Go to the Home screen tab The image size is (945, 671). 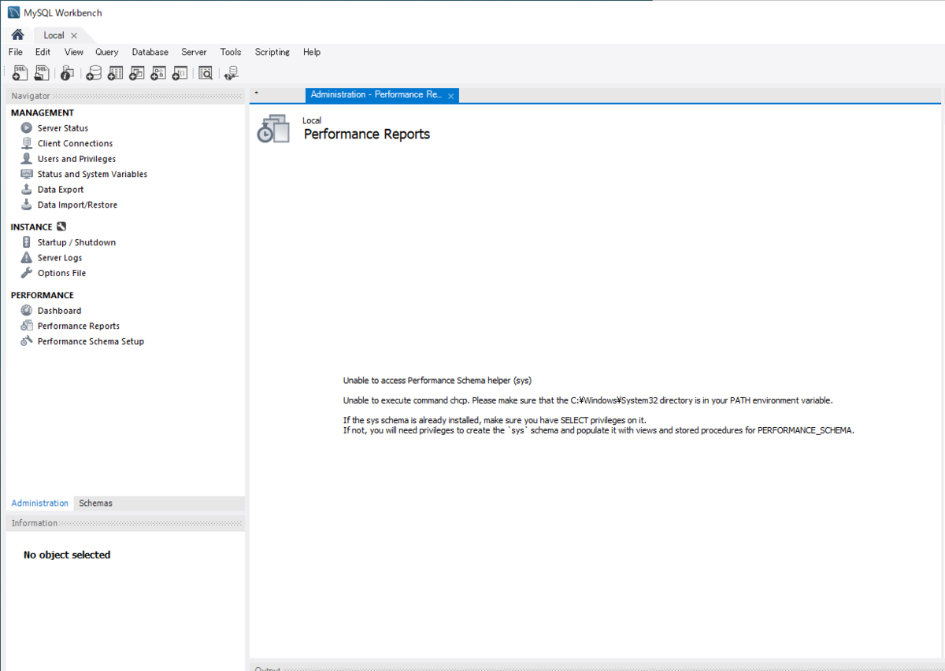click(17, 35)
